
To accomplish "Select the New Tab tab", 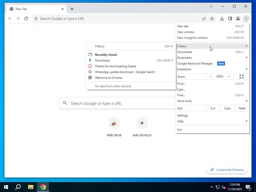I will point(36,9).
